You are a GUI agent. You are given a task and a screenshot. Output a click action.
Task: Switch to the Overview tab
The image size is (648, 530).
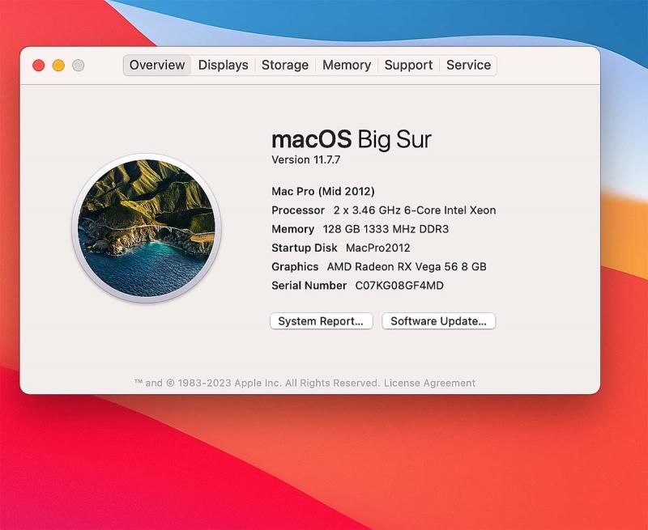pyautogui.click(x=157, y=66)
